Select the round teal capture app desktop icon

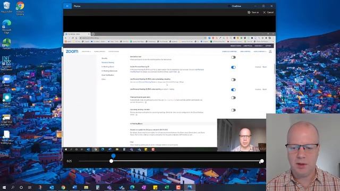[6, 100]
